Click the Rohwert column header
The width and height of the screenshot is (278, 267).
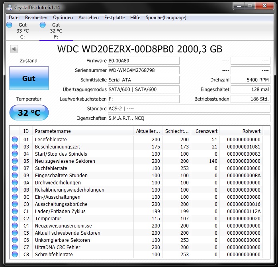pos(241,131)
